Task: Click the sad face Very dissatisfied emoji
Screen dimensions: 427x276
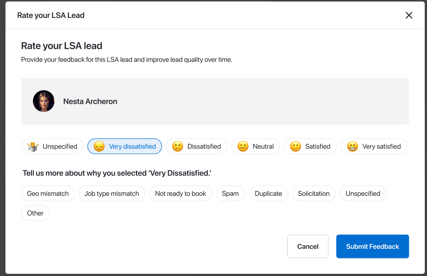Action: (99, 147)
